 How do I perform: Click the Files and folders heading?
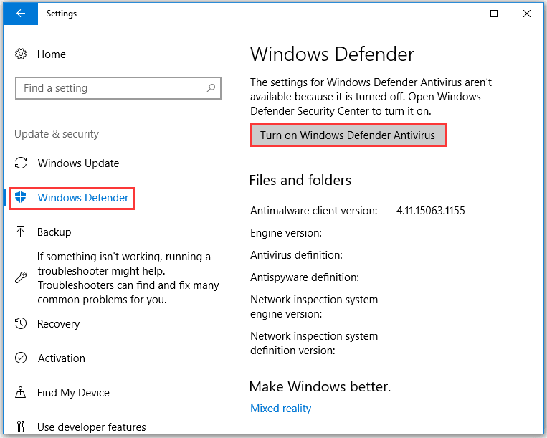tap(300, 181)
